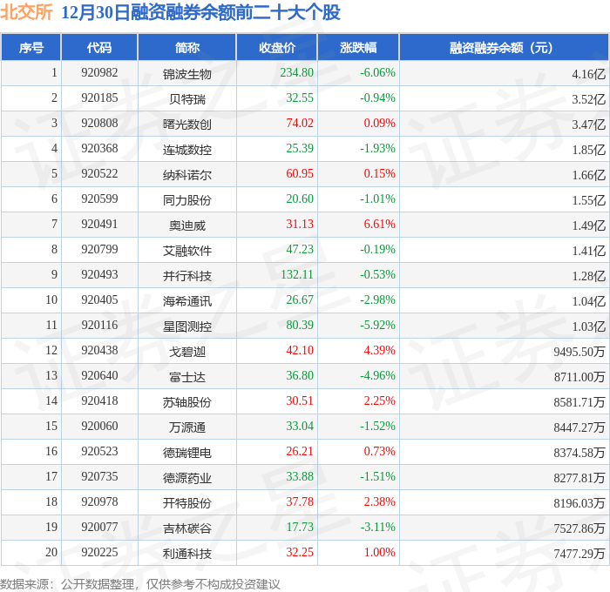Select stock code 920982
This screenshot has height=592, width=610.
pyautogui.click(x=99, y=72)
